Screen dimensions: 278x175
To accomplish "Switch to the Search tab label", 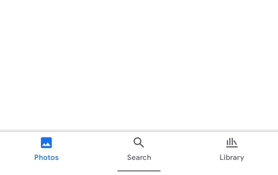I will pyautogui.click(x=139, y=158).
